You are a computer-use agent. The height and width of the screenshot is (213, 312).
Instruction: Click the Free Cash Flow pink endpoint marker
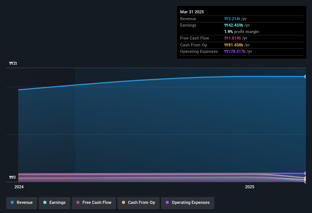click(x=306, y=181)
